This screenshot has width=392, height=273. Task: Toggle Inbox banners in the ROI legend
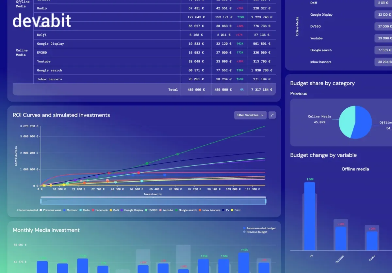(x=209, y=210)
